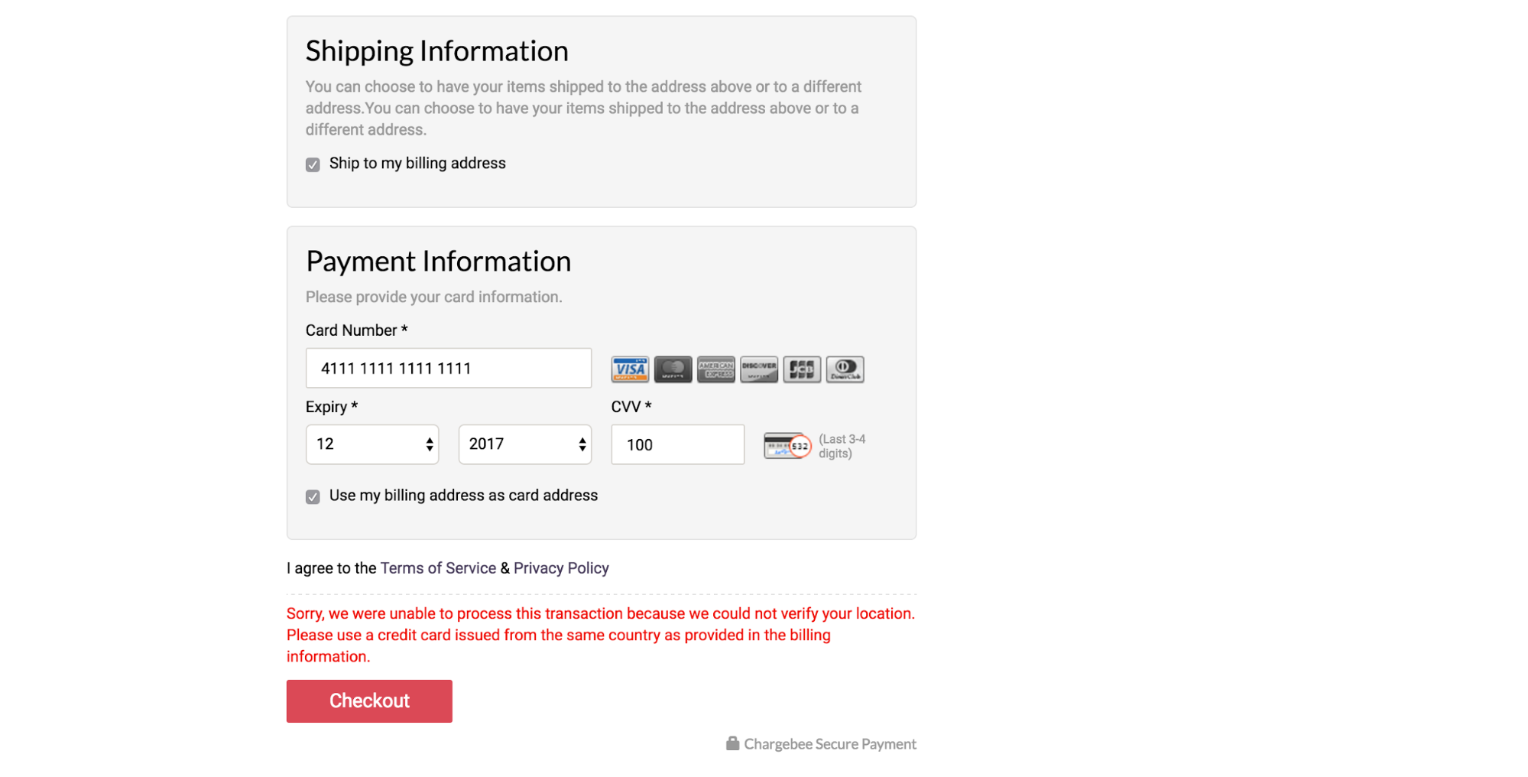
Task: Click into the CVV input field
Action: [677, 445]
